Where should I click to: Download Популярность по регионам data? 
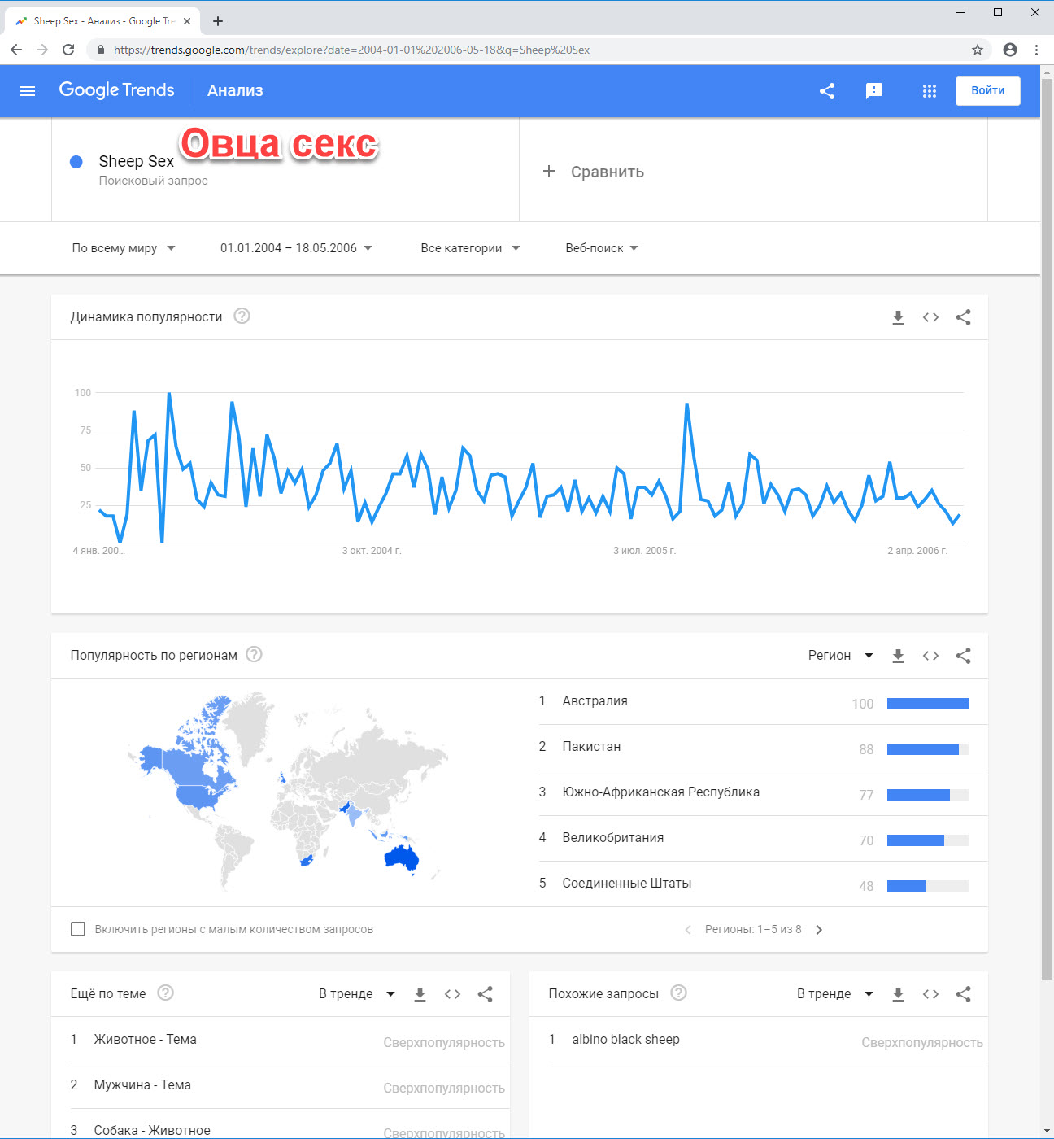(x=898, y=656)
